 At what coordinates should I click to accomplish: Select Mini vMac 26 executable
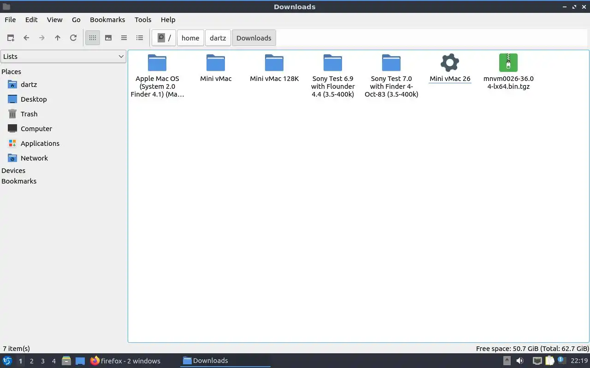[x=450, y=68]
